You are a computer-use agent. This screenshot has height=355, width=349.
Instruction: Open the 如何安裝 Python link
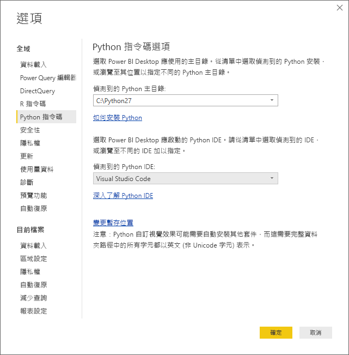118,118
